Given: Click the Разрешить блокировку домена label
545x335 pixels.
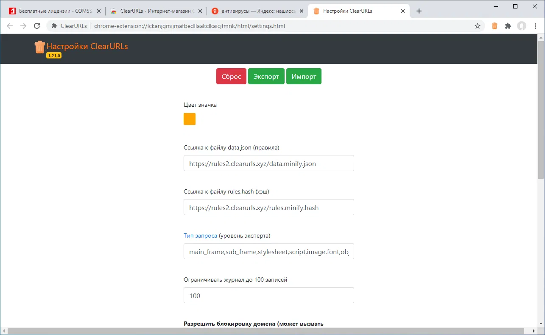Looking at the screenshot, I should click(x=254, y=324).
